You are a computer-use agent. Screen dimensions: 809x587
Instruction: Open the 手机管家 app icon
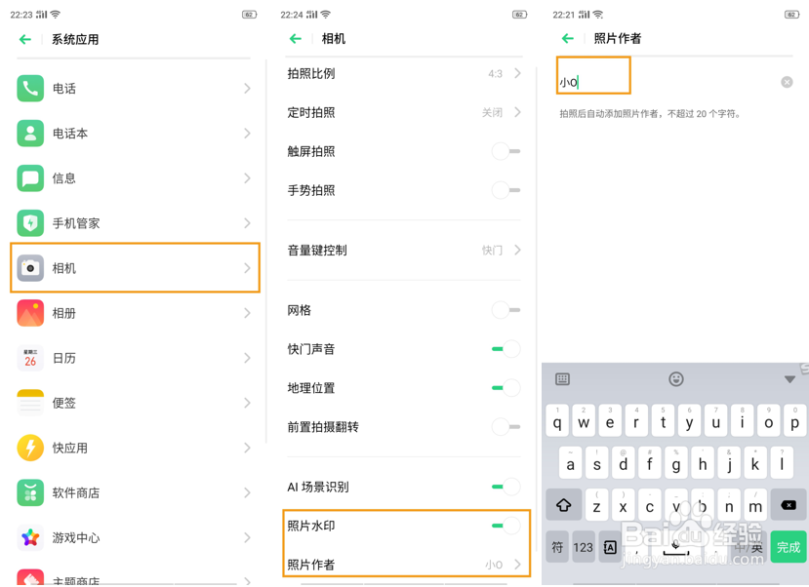(x=29, y=223)
